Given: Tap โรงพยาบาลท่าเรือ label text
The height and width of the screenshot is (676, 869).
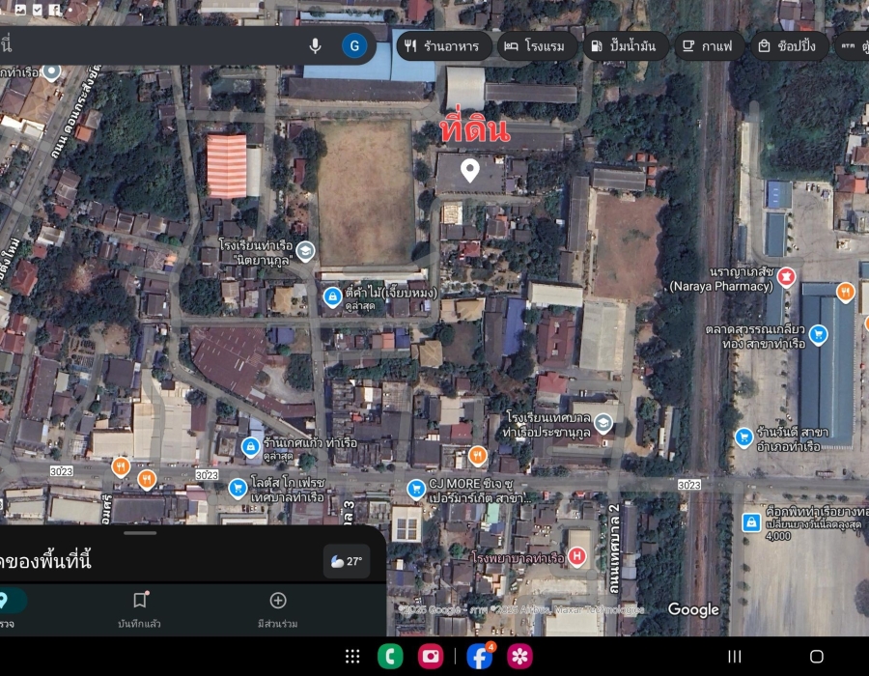Looking at the screenshot, I should pyautogui.click(x=518, y=557).
